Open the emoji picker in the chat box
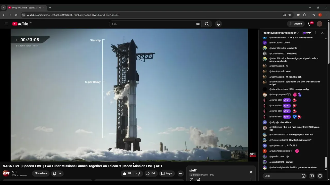The width and height of the screenshot is (330, 185). pyautogui.click(x=303, y=176)
